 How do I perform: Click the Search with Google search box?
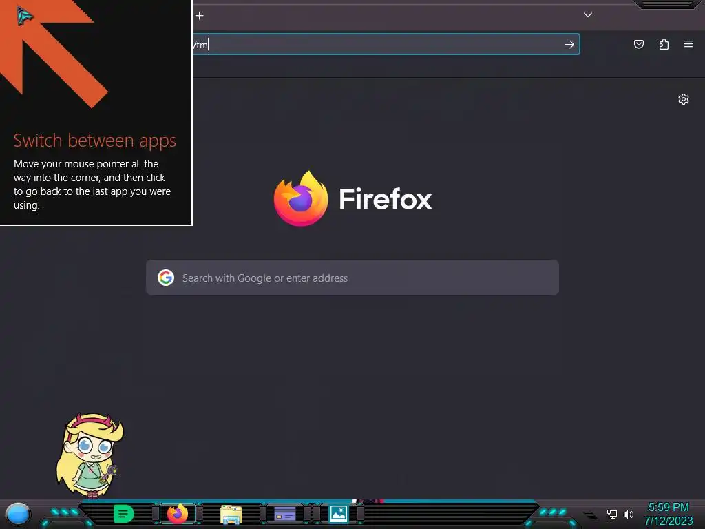click(x=352, y=278)
